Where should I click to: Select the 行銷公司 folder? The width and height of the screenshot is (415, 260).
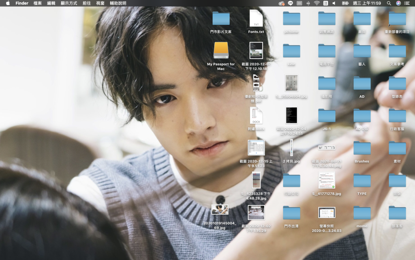click(291, 180)
